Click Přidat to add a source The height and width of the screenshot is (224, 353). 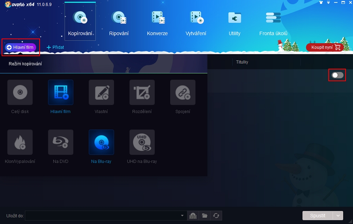(x=55, y=47)
